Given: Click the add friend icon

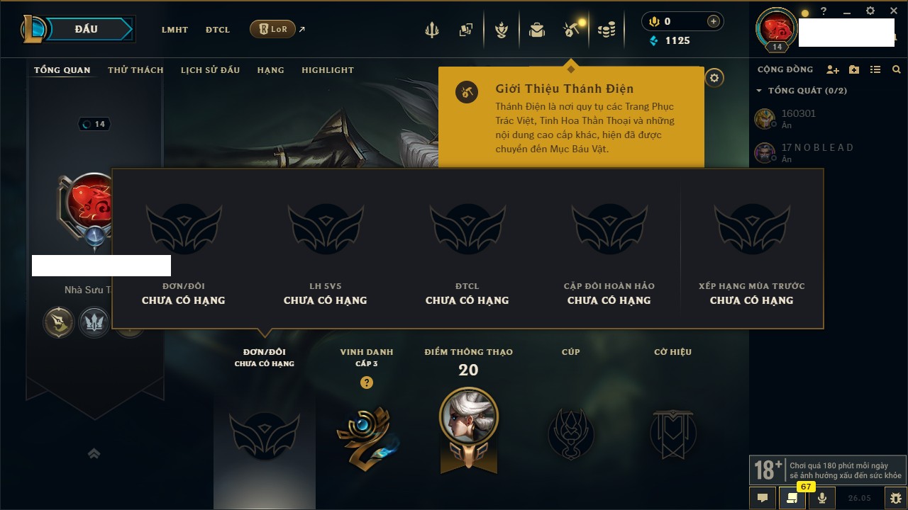Looking at the screenshot, I should coord(833,69).
